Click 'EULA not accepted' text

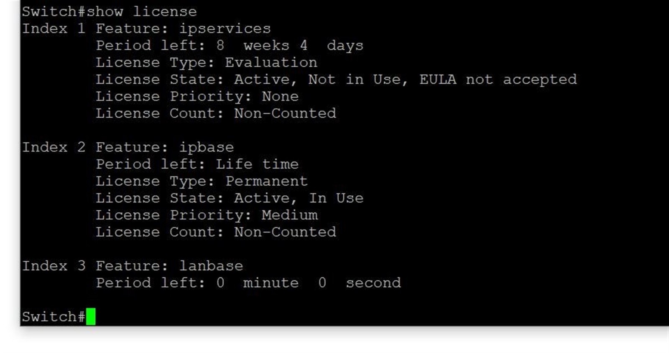[498, 80]
